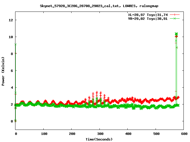Click the x-axis tick label 100
Screen dimensions: 190x142
point(44,134)
